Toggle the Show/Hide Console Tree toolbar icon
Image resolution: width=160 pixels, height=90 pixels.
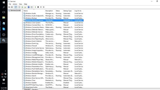click(x=16, y=7)
